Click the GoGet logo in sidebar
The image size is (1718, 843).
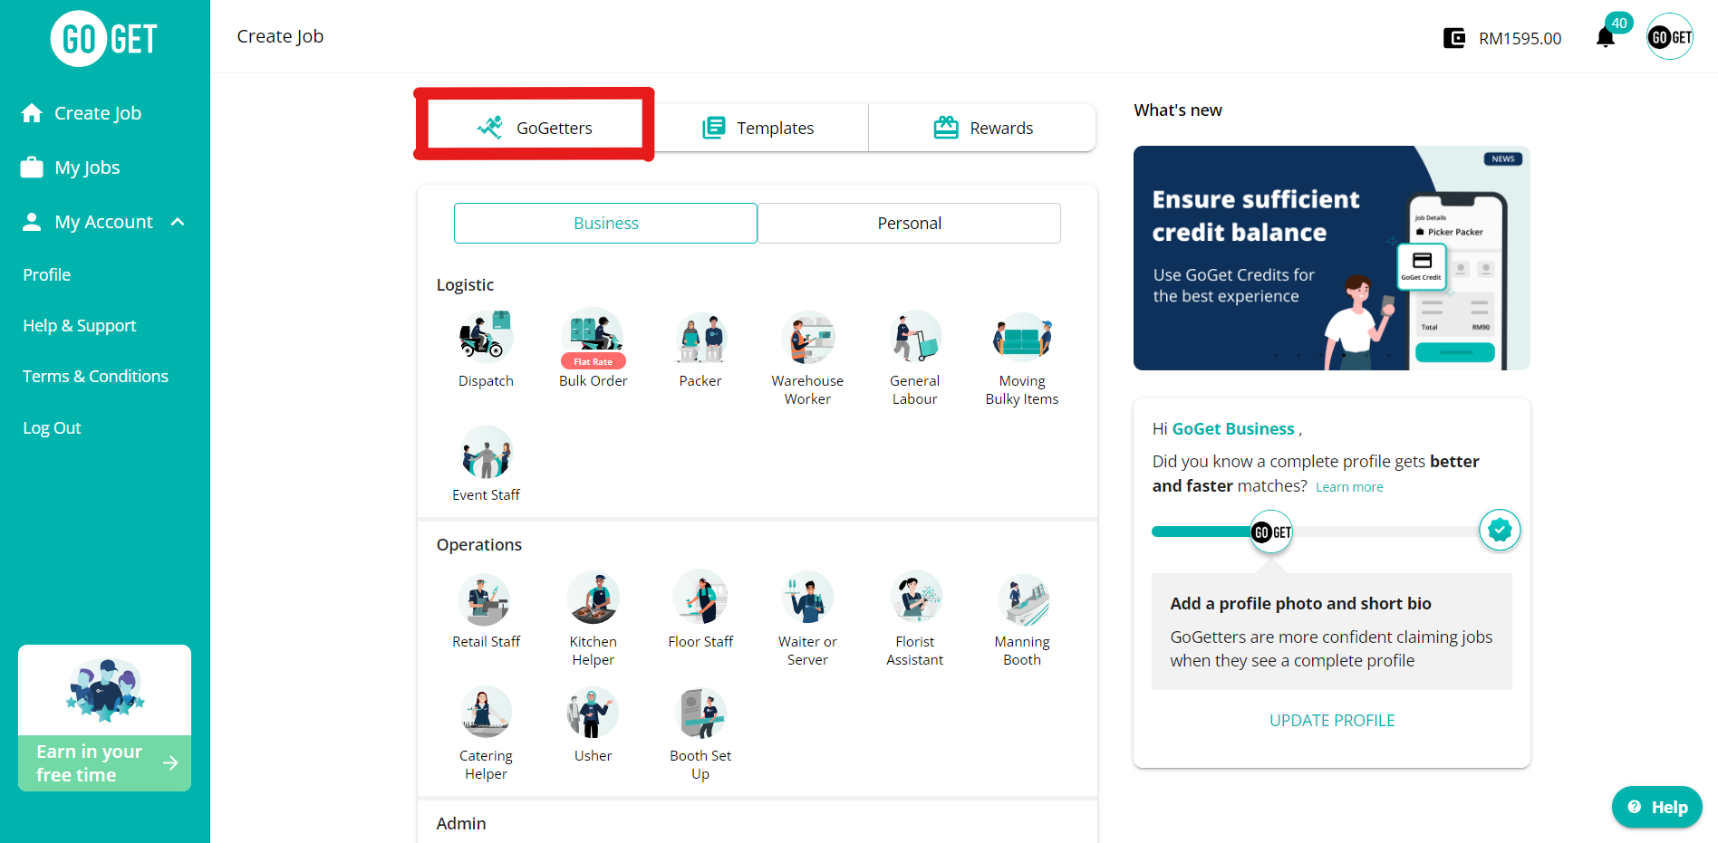coord(104,39)
